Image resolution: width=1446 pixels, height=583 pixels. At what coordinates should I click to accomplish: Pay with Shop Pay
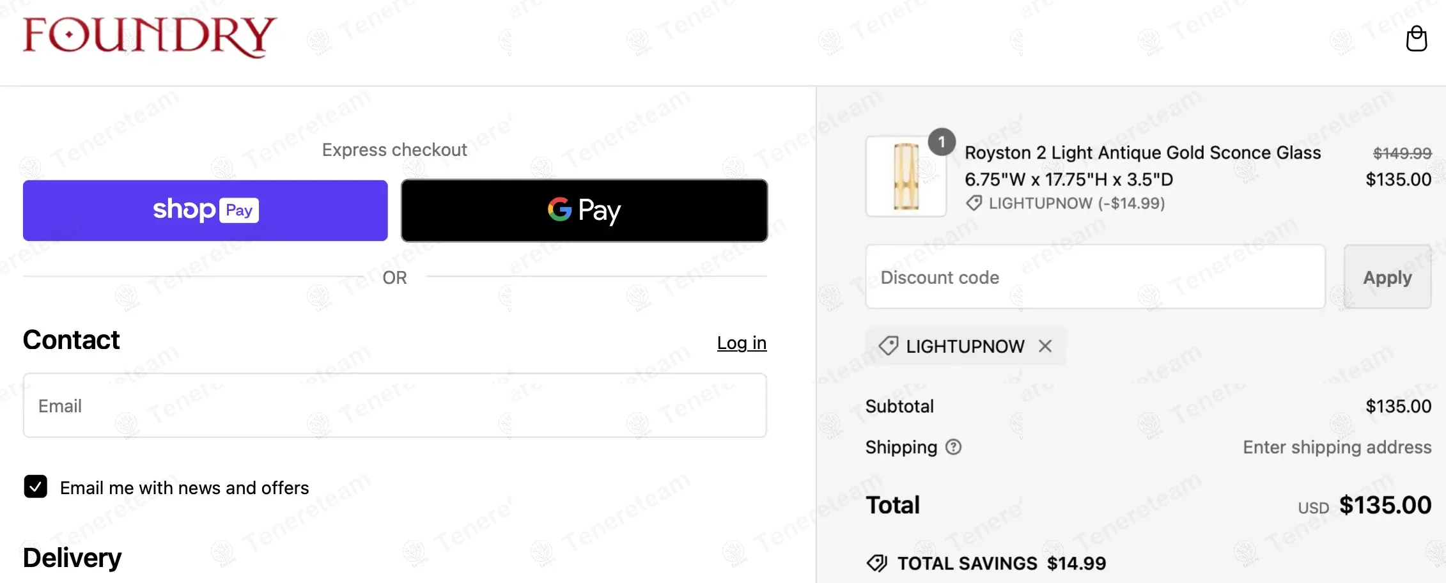pos(205,210)
